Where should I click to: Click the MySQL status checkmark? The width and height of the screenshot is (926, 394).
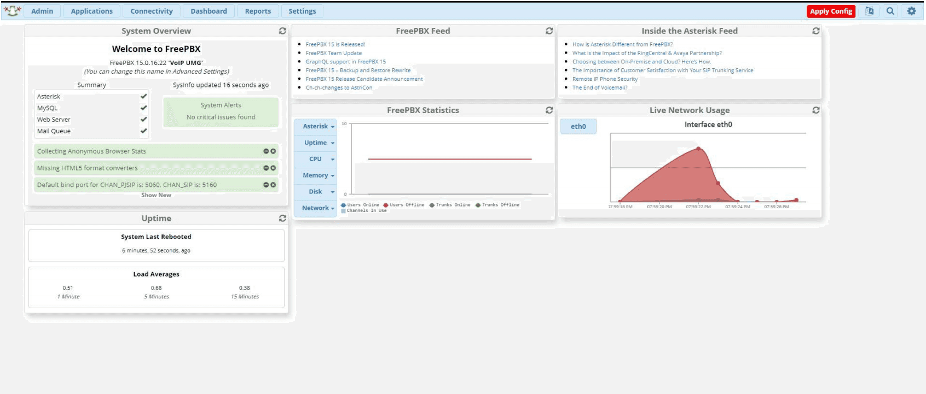[x=143, y=108]
